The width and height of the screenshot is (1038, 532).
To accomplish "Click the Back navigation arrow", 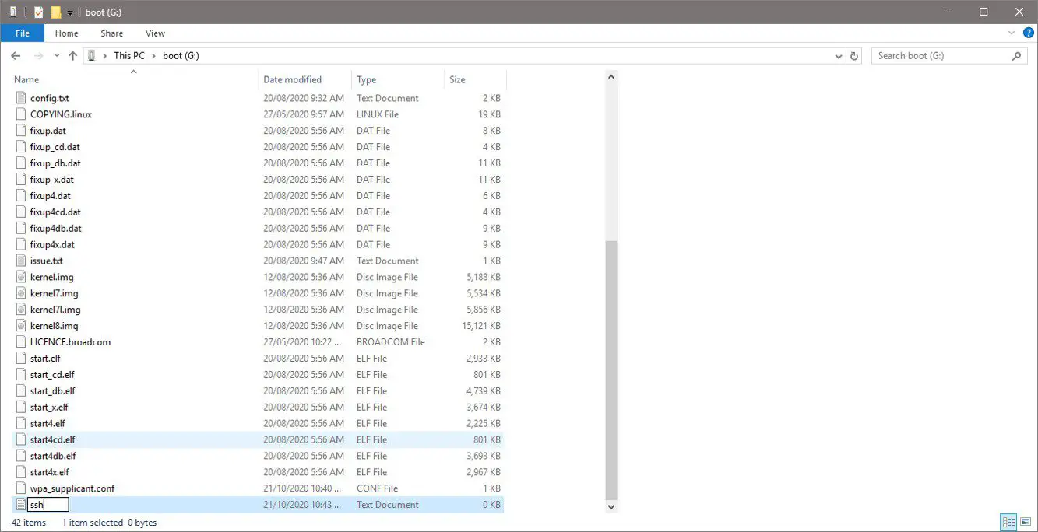I will (16, 56).
